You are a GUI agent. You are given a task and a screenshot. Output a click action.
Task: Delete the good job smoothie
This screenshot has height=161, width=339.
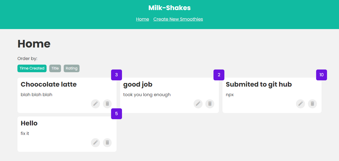point(210,104)
